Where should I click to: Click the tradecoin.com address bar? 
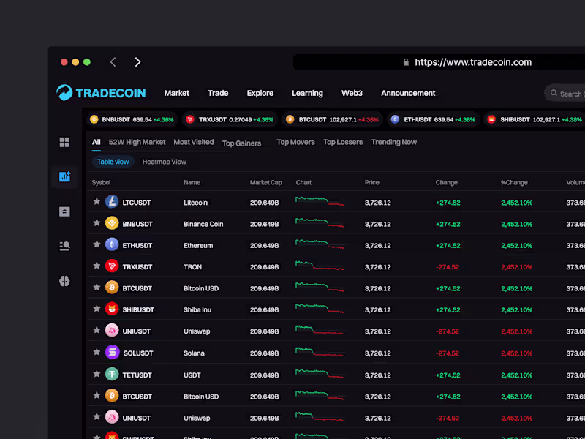[x=439, y=62]
